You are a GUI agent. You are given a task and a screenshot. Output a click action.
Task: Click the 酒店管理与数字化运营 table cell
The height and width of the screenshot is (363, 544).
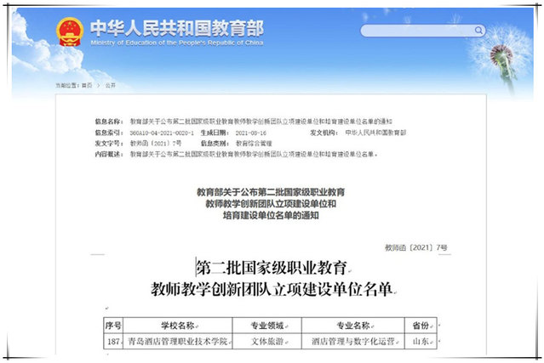[356, 341]
